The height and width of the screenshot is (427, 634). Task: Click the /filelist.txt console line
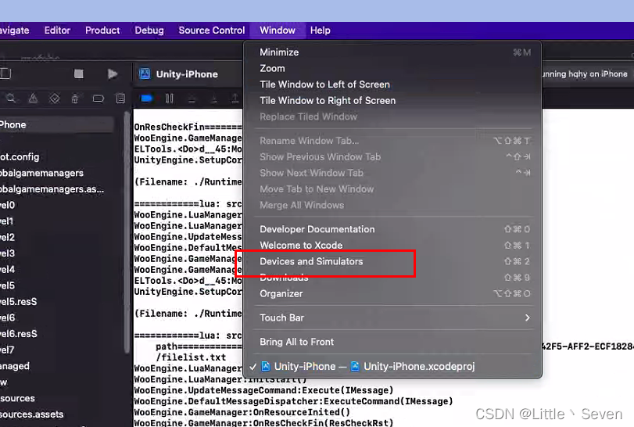point(191,357)
